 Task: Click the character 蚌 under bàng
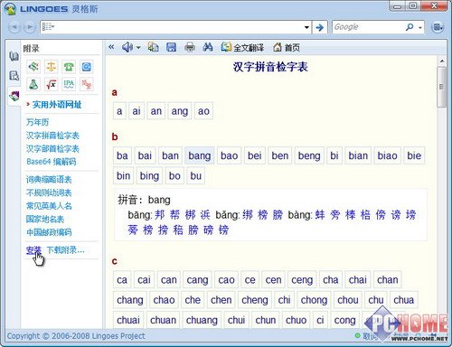click(320, 215)
